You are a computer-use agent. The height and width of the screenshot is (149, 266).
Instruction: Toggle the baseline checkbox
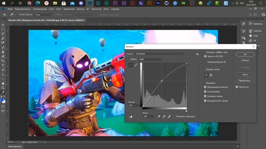pyautogui.click(x=205, y=96)
